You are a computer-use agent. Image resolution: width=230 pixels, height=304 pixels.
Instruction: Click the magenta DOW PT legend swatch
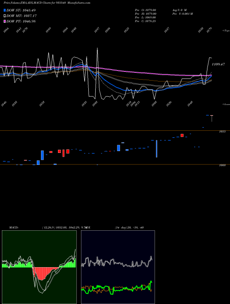5,21
